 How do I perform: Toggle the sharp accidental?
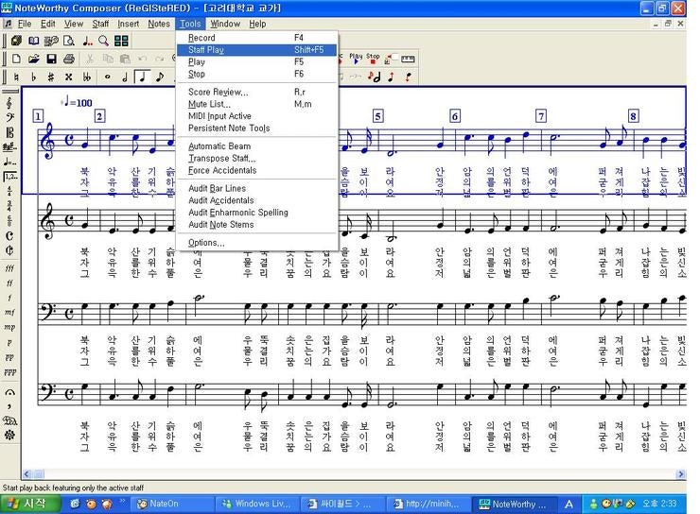[51, 77]
